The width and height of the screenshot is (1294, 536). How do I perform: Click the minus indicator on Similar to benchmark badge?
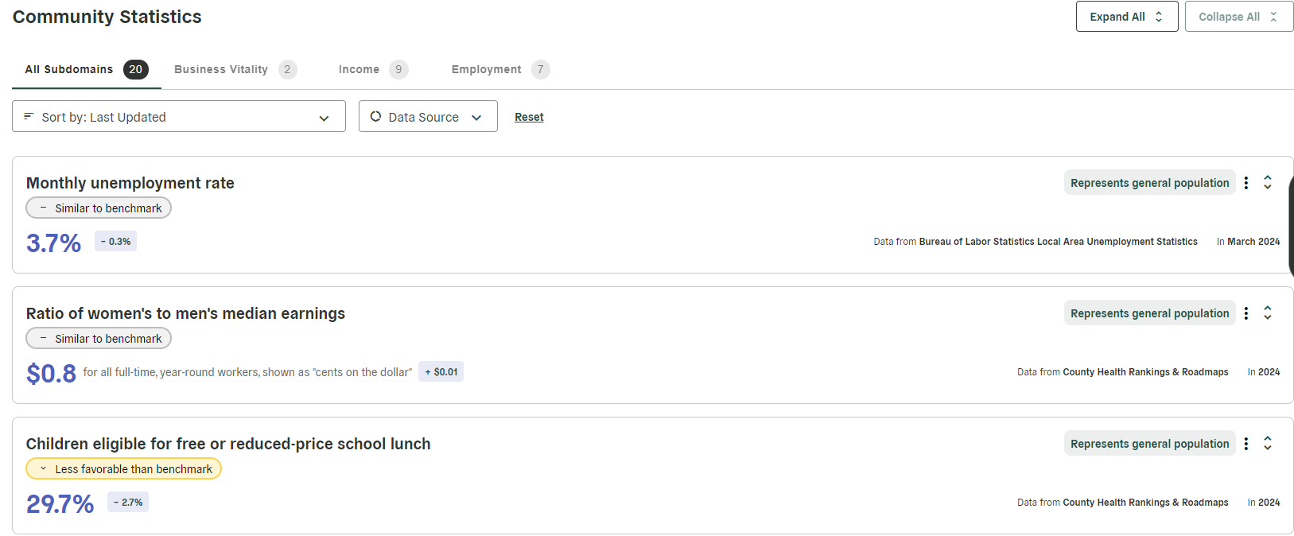42,208
